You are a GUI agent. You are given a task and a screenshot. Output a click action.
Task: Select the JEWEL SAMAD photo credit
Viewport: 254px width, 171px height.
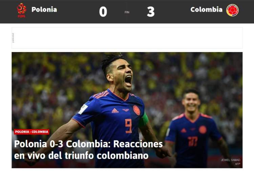[x=230, y=160]
